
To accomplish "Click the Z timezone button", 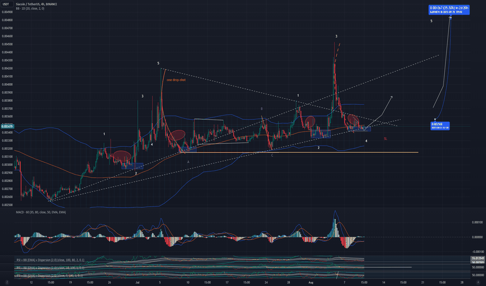I will tap(7, 282).
